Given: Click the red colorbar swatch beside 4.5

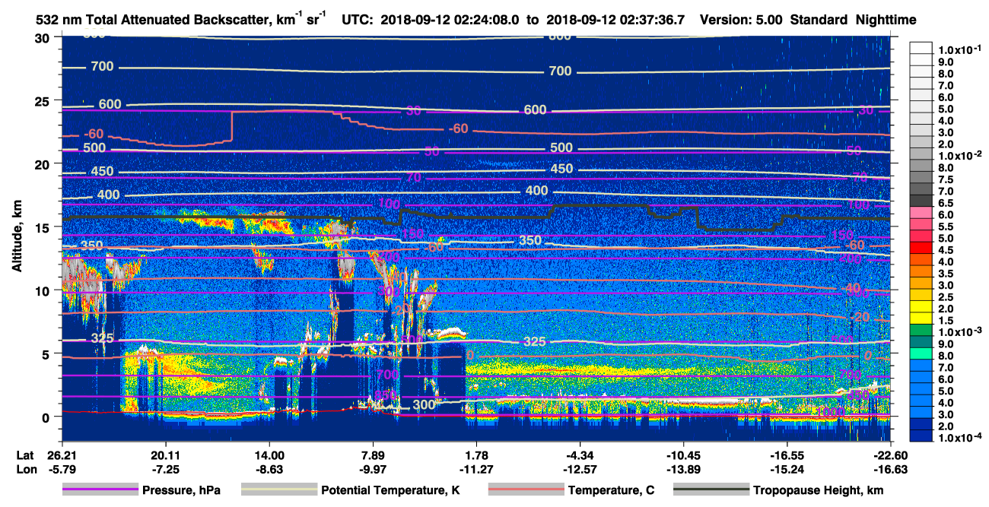Looking at the screenshot, I should [921, 249].
